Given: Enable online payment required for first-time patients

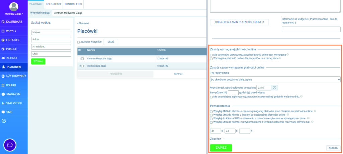Looking at the screenshot, I should [211, 55].
